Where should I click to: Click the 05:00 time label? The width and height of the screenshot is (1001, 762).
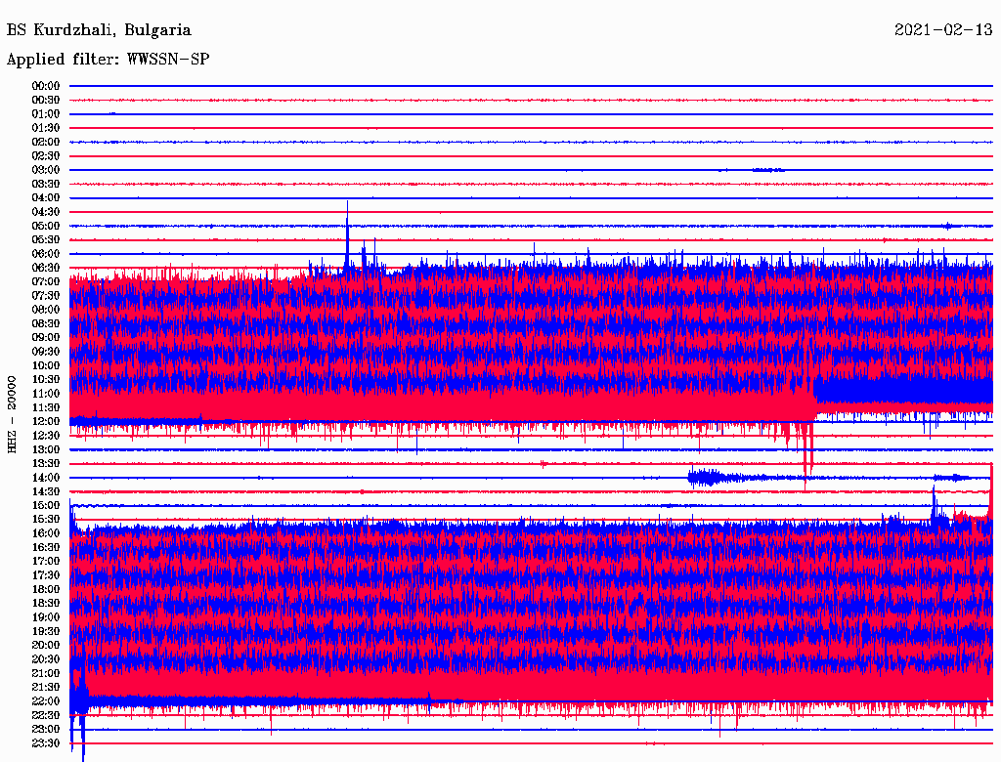(46, 226)
